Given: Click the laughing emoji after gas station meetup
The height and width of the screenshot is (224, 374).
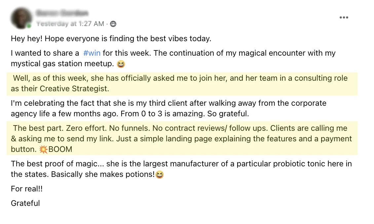Looking at the screenshot, I should (x=121, y=64).
